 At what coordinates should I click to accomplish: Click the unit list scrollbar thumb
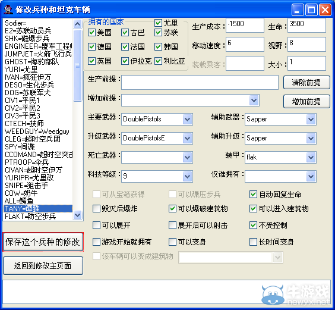coord(77,65)
